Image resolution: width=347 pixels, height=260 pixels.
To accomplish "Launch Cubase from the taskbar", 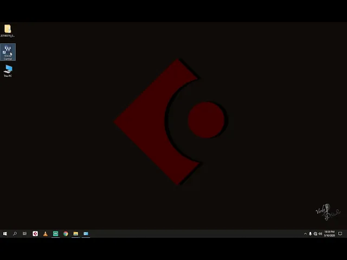I will pyautogui.click(x=35, y=233).
